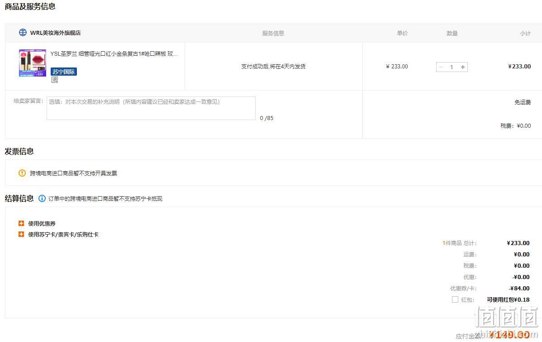Viewport: 542px width, 342px height.
Task: Click the 使用苏宁卡/贵宾卡/乐购仕卡 label
Action: tap(63, 235)
